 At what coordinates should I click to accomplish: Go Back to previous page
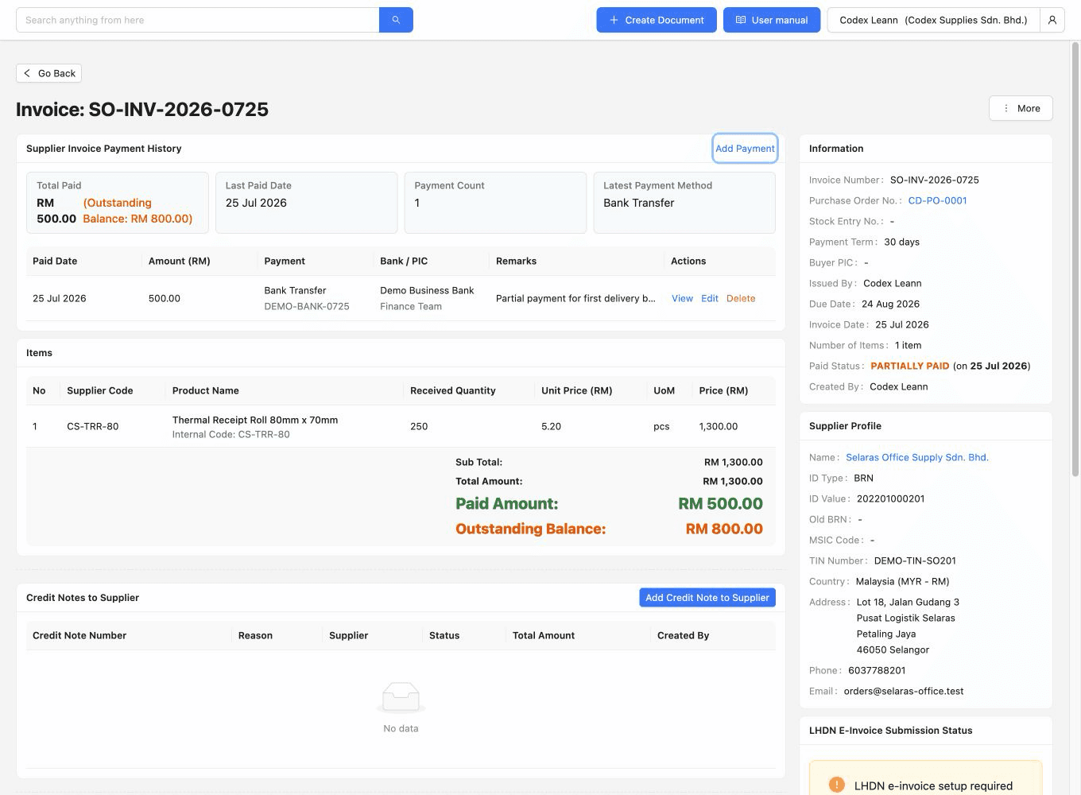click(48, 73)
